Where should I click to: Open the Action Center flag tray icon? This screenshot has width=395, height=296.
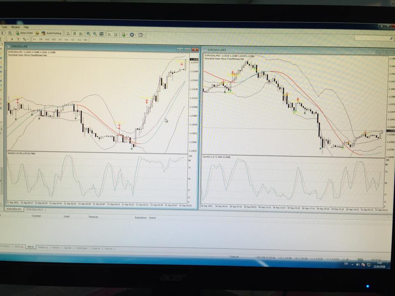(363, 265)
